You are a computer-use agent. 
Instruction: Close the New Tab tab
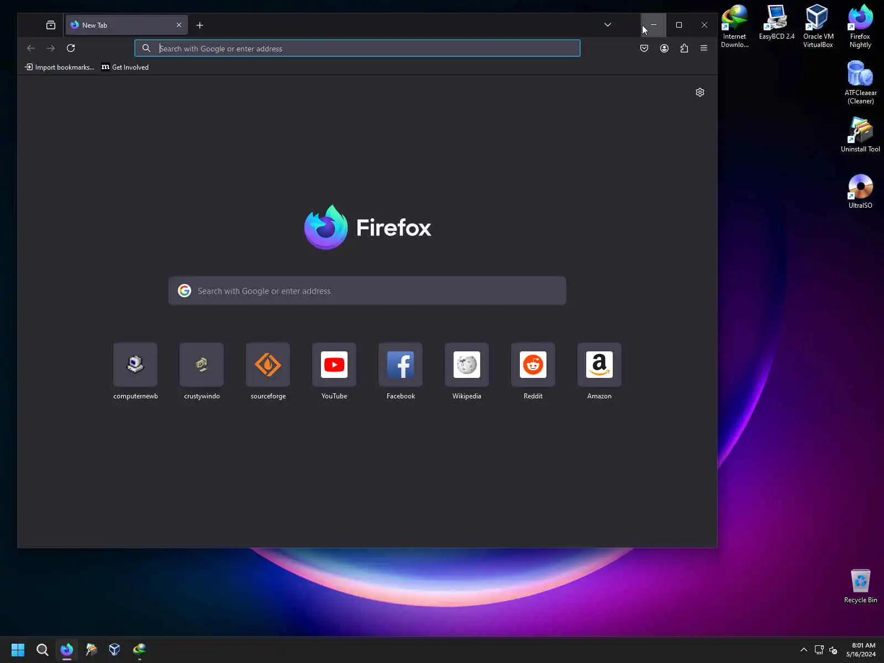[179, 25]
